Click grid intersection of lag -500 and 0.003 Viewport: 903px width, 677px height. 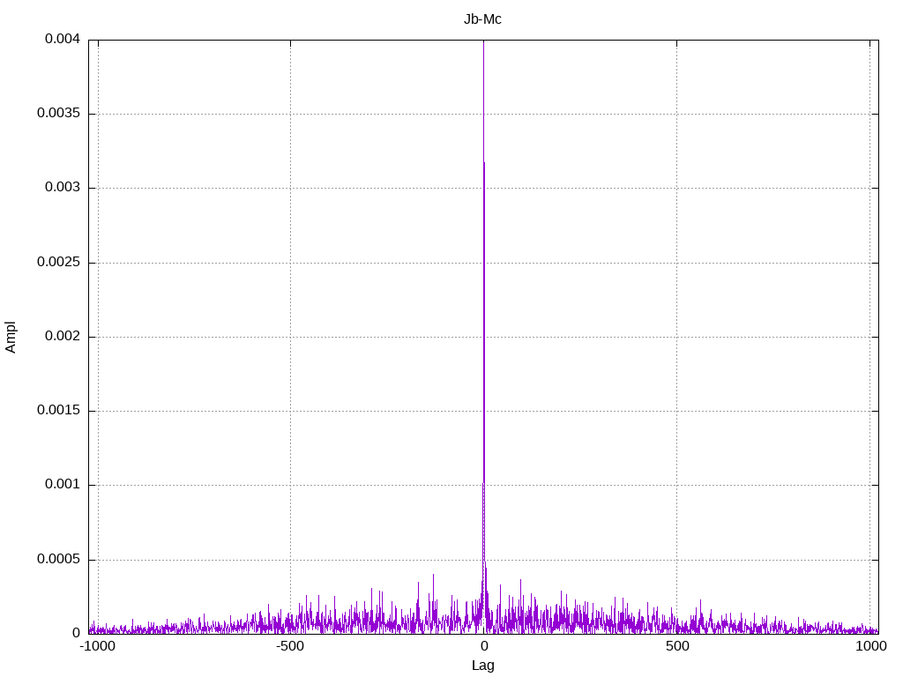290,188
